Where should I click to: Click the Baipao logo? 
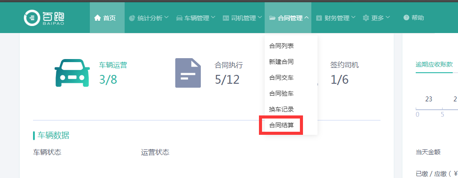pyautogui.click(x=45, y=18)
